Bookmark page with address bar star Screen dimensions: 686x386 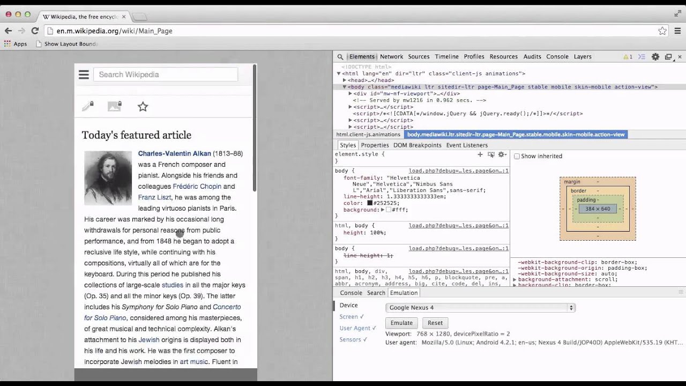[x=662, y=31]
